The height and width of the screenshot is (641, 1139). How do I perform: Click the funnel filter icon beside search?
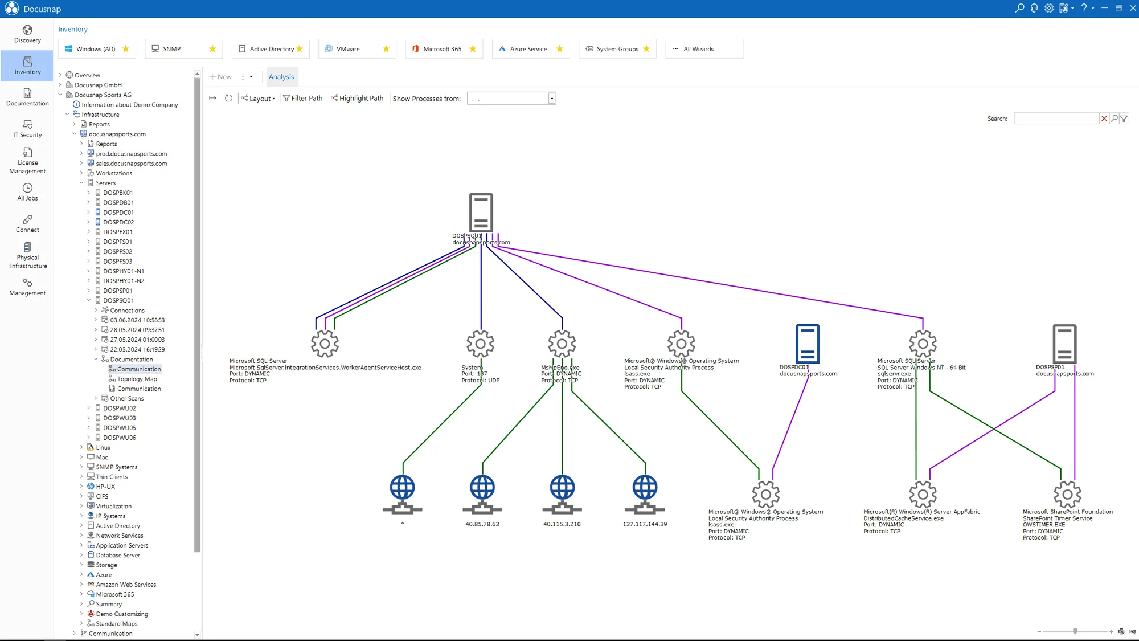click(x=1124, y=119)
